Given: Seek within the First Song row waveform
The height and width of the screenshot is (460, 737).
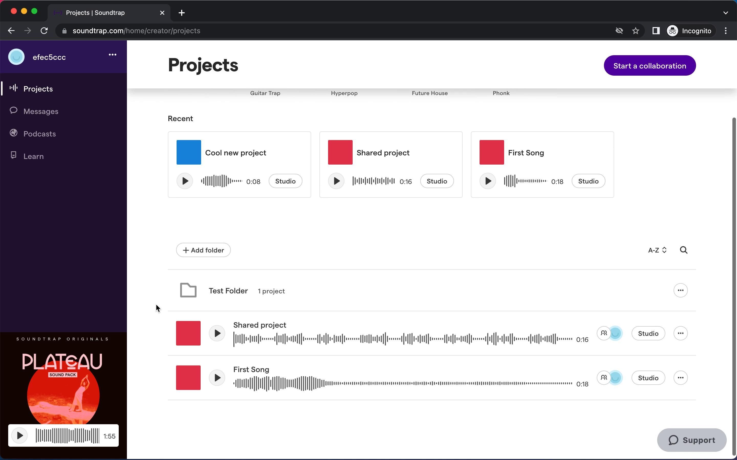Looking at the screenshot, I should [x=402, y=383].
